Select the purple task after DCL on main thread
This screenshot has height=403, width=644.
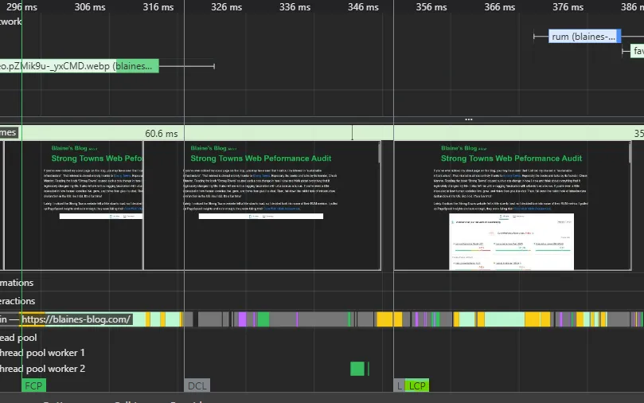pos(242,319)
